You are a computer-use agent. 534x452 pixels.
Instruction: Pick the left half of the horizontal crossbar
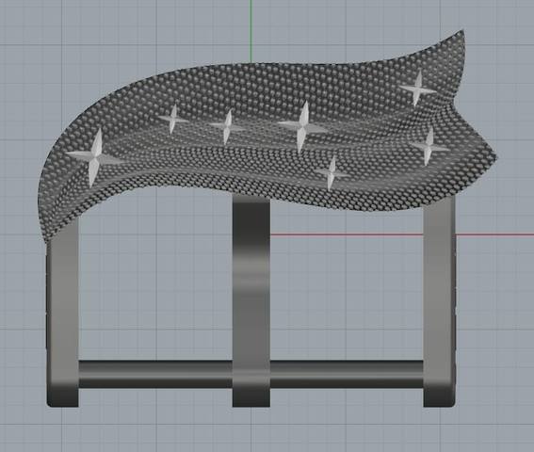coord(155,374)
